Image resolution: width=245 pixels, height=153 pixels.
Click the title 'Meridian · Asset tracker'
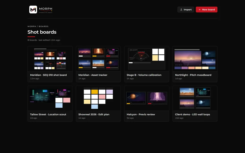pyautogui.click(x=93, y=75)
